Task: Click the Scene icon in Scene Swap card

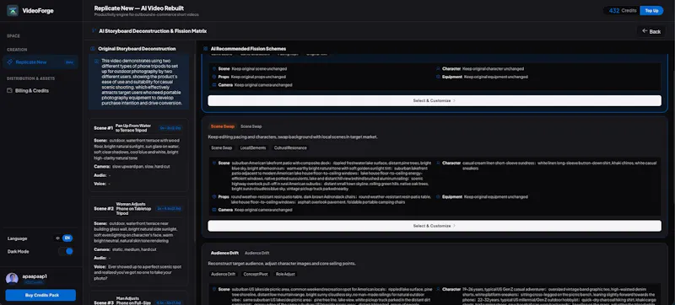Action: click(x=214, y=163)
